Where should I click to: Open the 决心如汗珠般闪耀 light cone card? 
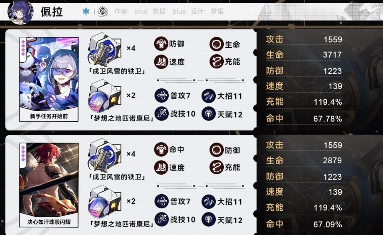49,185
